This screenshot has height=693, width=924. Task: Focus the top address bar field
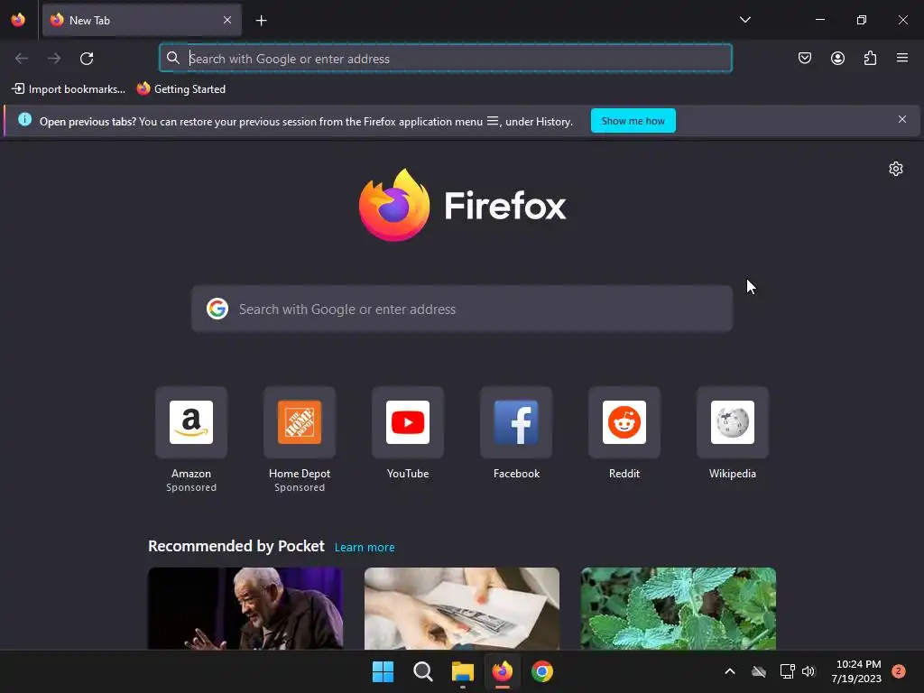point(446,59)
